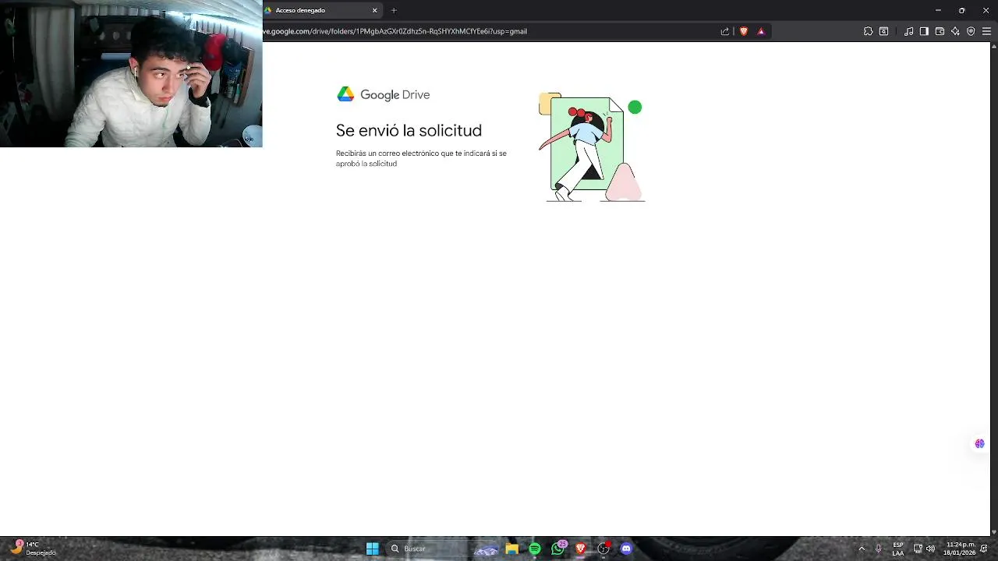Open the Windows Start menu

(372, 549)
